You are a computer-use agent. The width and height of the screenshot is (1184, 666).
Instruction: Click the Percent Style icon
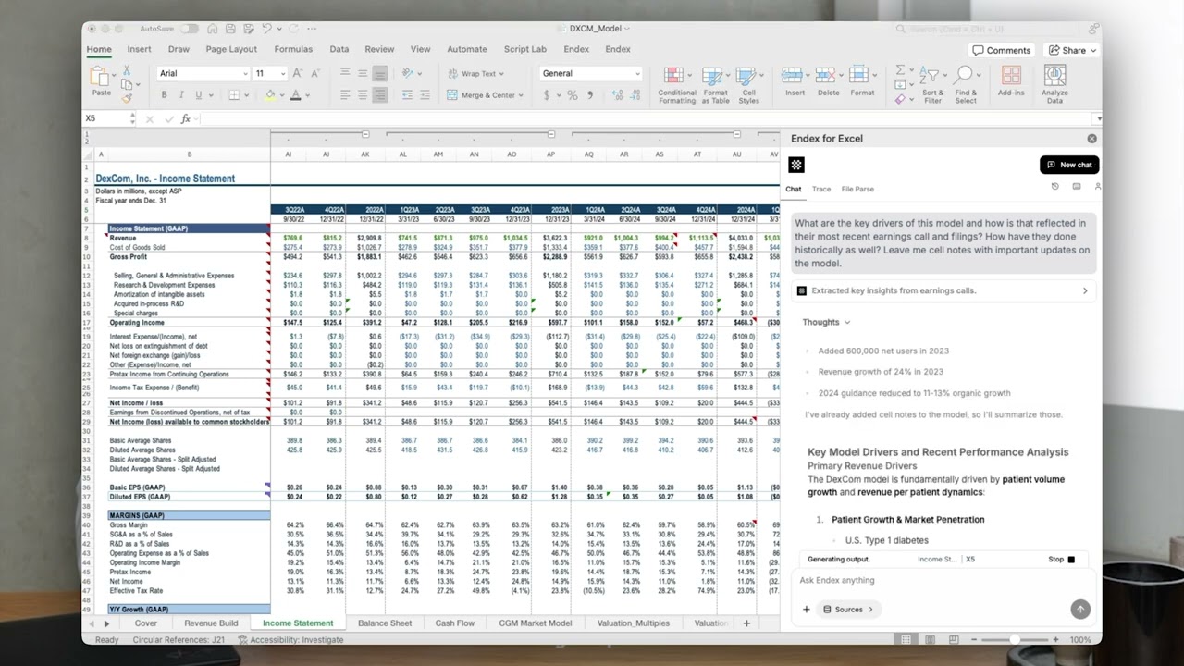pos(573,94)
